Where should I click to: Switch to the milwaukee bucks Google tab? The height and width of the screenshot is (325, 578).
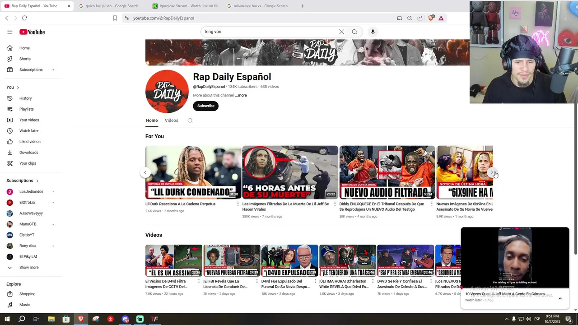tap(260, 6)
